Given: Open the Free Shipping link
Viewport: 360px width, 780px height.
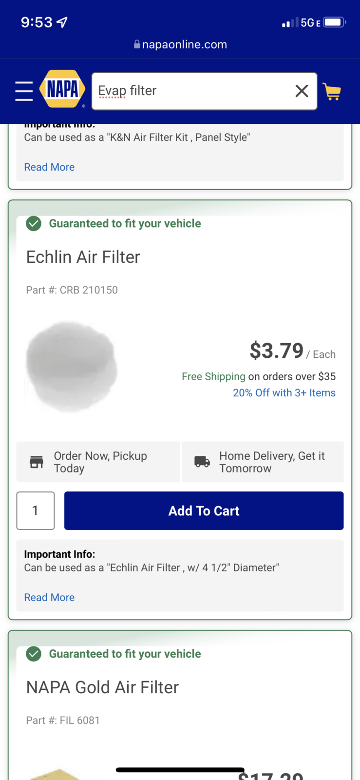Looking at the screenshot, I should (x=213, y=376).
